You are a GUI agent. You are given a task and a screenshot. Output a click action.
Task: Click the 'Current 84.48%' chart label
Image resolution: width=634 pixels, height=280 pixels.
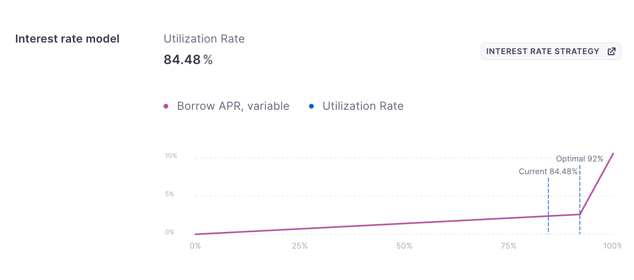click(x=548, y=171)
